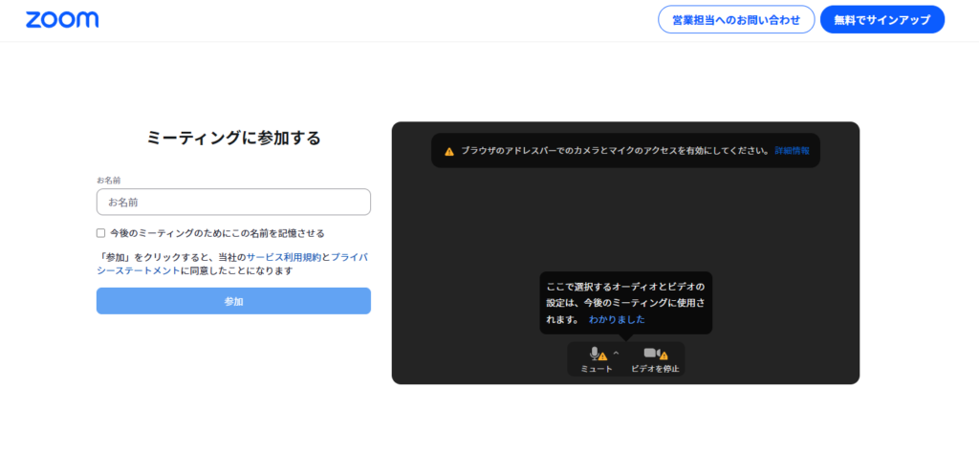The width and height of the screenshot is (979, 452).
Task: Dismiss the tooltip with わかりました
Action: pos(617,319)
